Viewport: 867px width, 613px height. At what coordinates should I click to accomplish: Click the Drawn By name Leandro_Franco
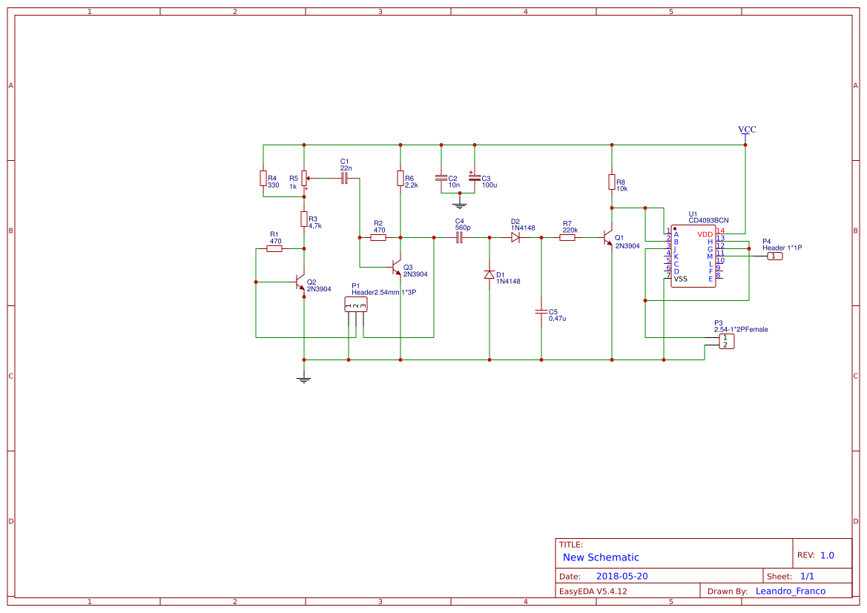[x=790, y=591]
